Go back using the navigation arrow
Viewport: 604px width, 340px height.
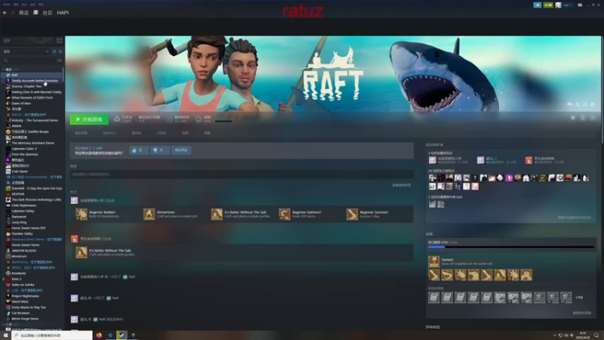pyautogui.click(x=5, y=13)
